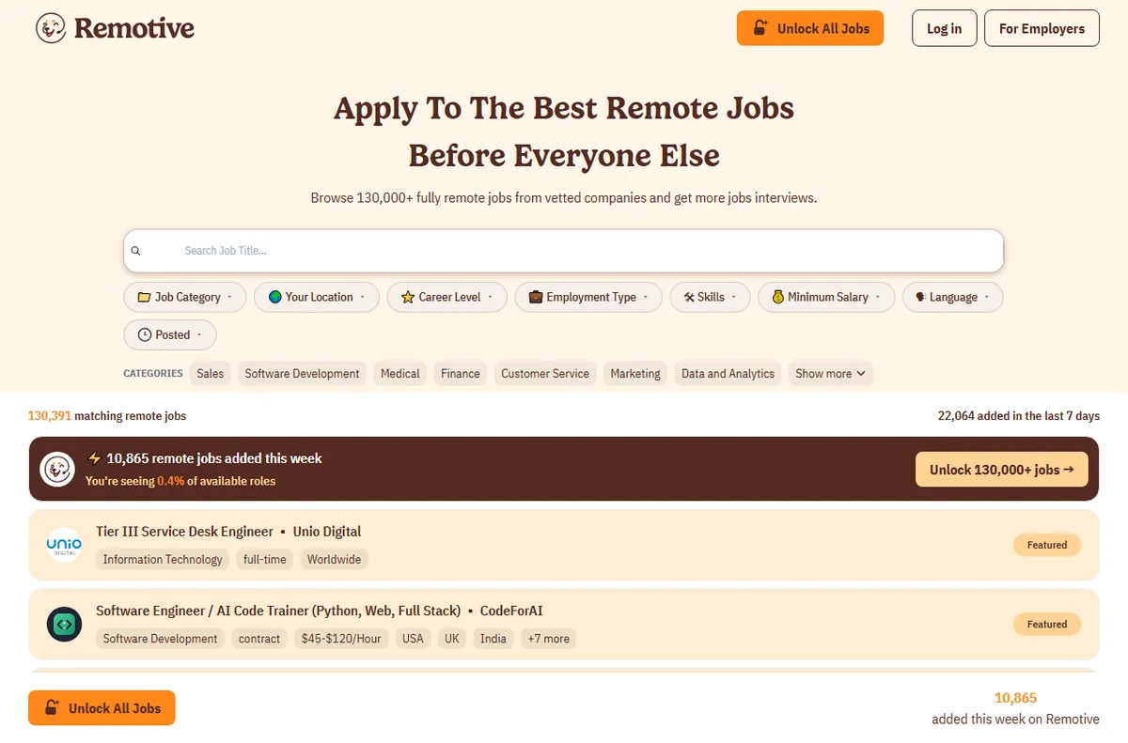Click the money bag icon in Minimum Salary
The width and height of the screenshot is (1128, 743).
coord(778,297)
